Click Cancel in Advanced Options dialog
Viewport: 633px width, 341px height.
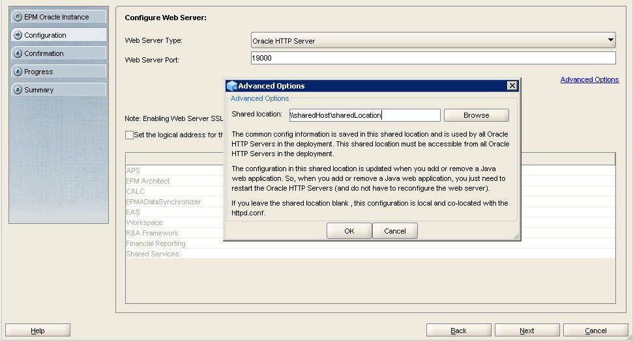[395, 231]
